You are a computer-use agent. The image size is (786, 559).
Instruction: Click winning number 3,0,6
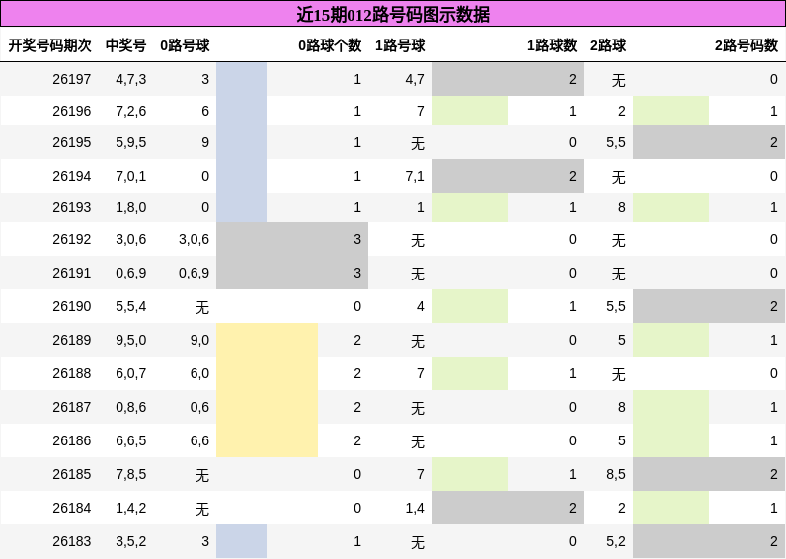click(130, 239)
